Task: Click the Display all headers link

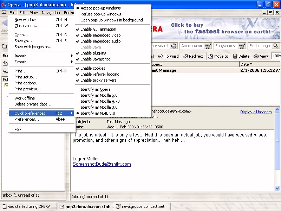Action: coord(256,112)
